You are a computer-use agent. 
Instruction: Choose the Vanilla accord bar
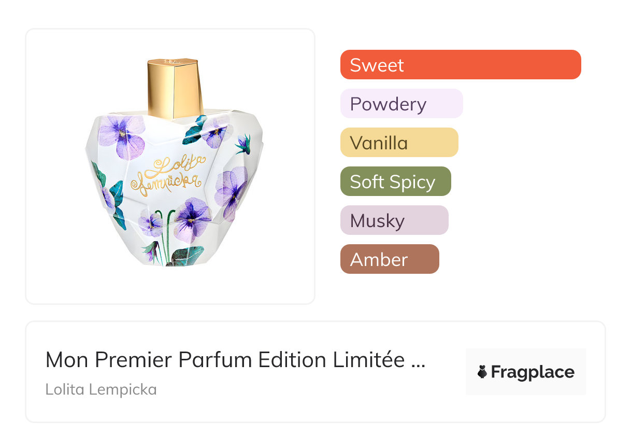tap(399, 143)
